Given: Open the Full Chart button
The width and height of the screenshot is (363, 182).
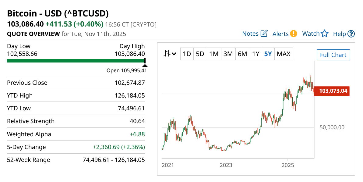Looking at the screenshot, I should tap(333, 55).
